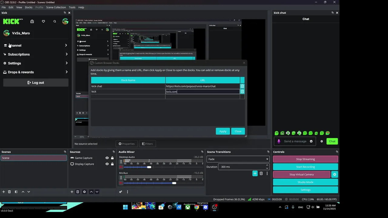Close the Custom Browser Docks dialog
Viewport: 388px width, 218px height.
pyautogui.click(x=238, y=131)
